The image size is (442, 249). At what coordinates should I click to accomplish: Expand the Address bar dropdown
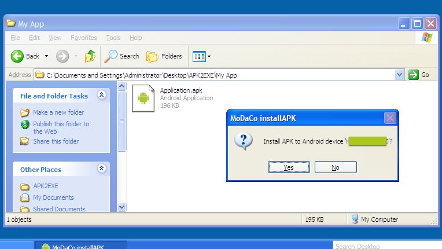tap(399, 75)
